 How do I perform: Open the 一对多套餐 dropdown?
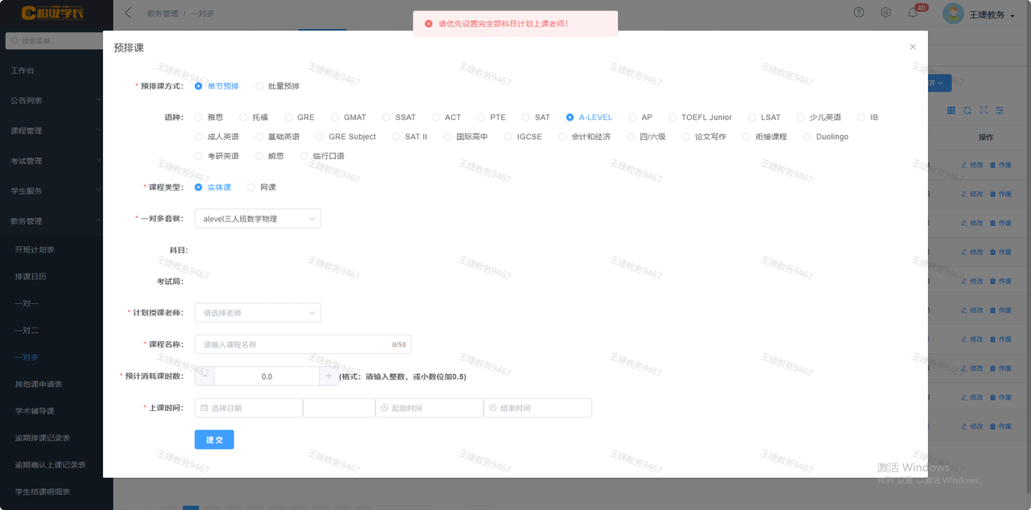point(258,219)
